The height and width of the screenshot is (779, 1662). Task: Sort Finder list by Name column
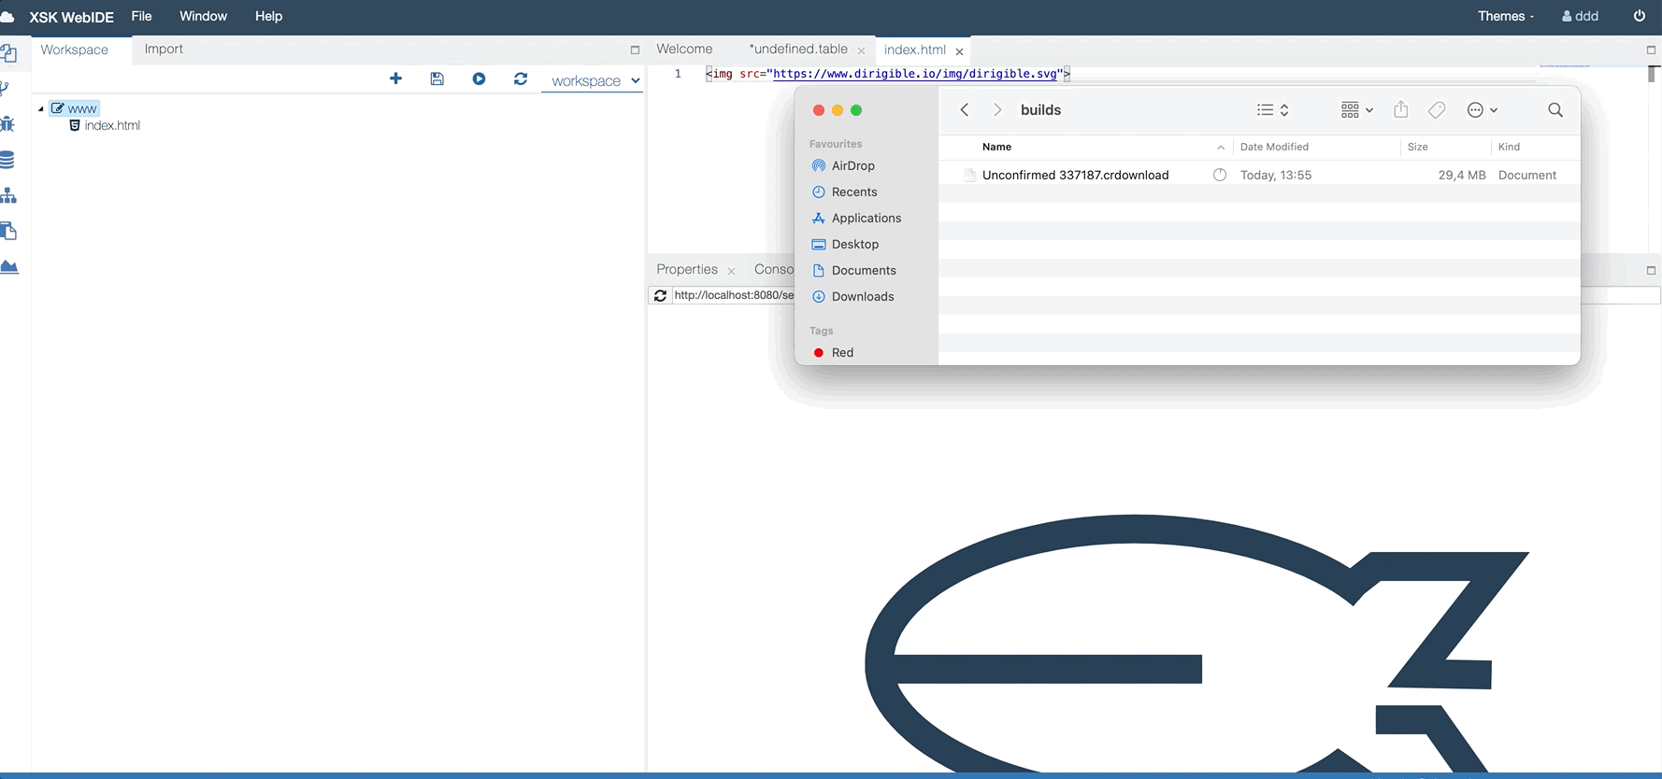pyautogui.click(x=996, y=147)
